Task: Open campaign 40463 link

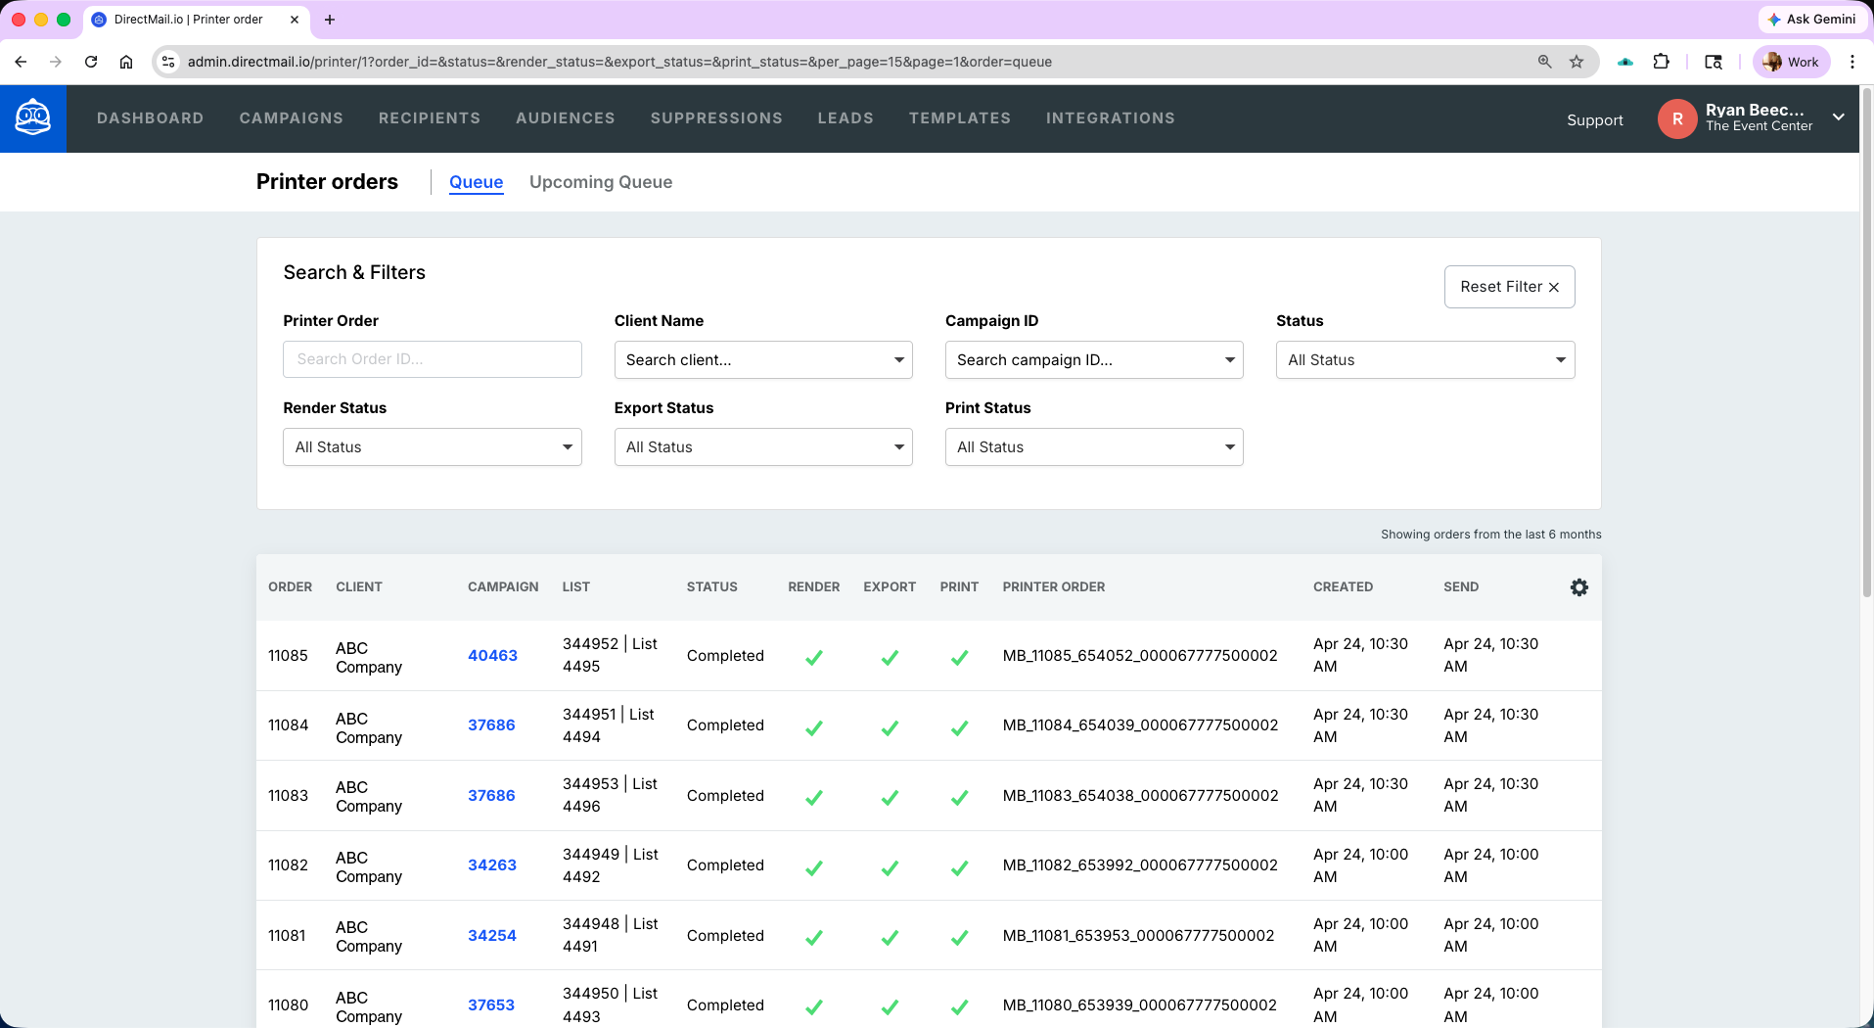Action: (x=492, y=655)
